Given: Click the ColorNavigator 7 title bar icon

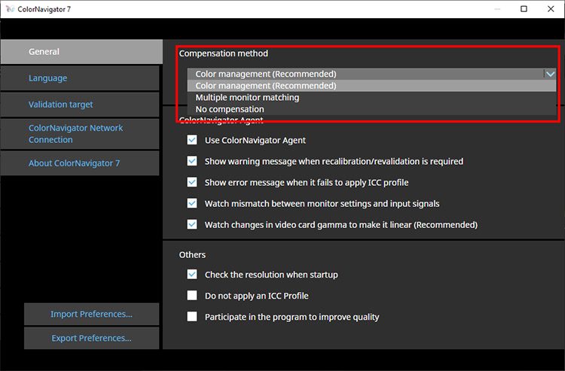Looking at the screenshot, I should (x=10, y=9).
